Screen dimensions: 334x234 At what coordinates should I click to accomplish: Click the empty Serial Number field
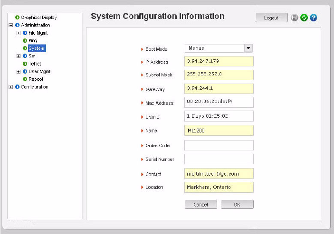pos(219,159)
